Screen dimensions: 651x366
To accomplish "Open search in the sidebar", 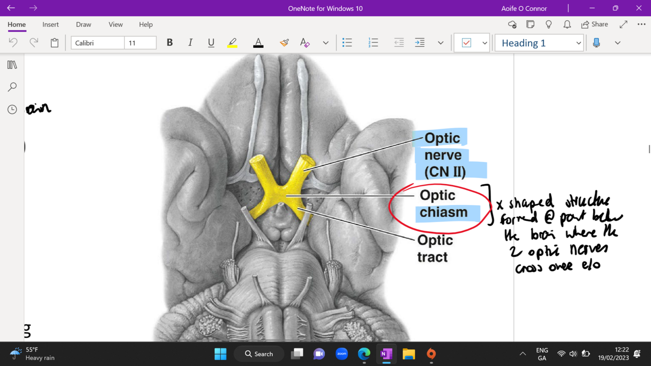I will tap(12, 87).
